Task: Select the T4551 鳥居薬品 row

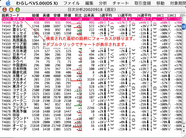Action: [92, 40]
